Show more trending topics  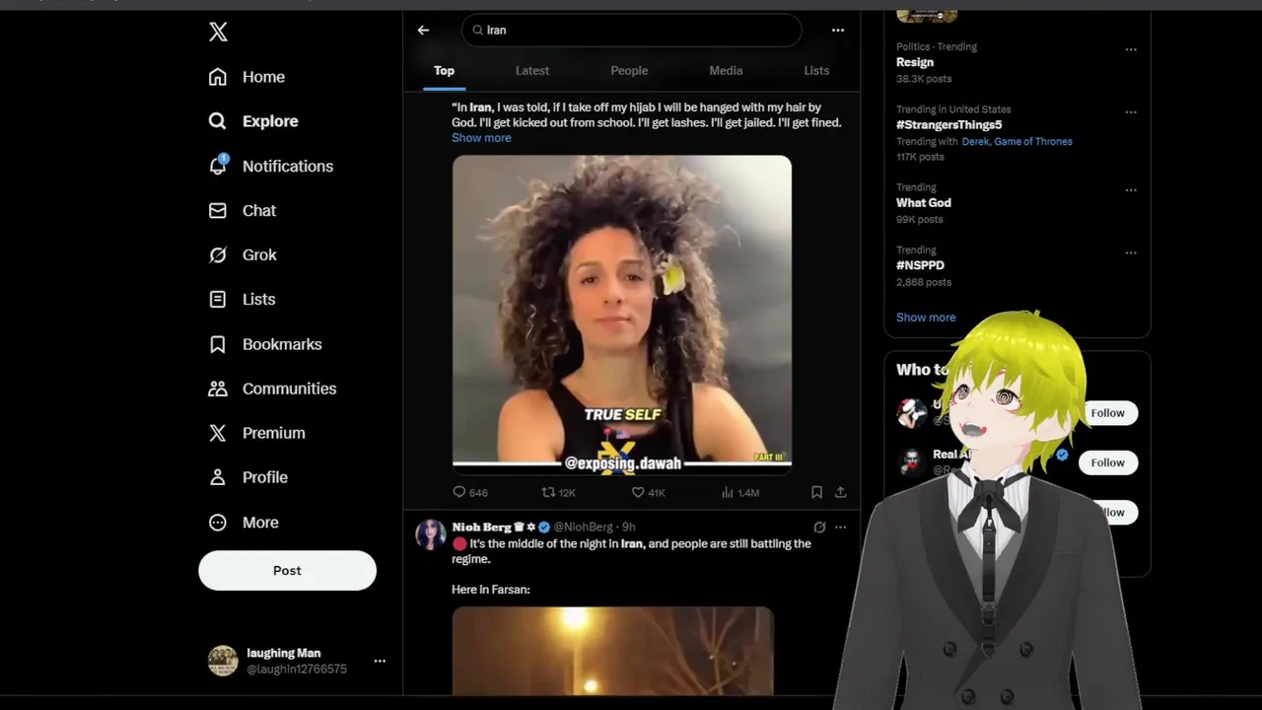[926, 318]
